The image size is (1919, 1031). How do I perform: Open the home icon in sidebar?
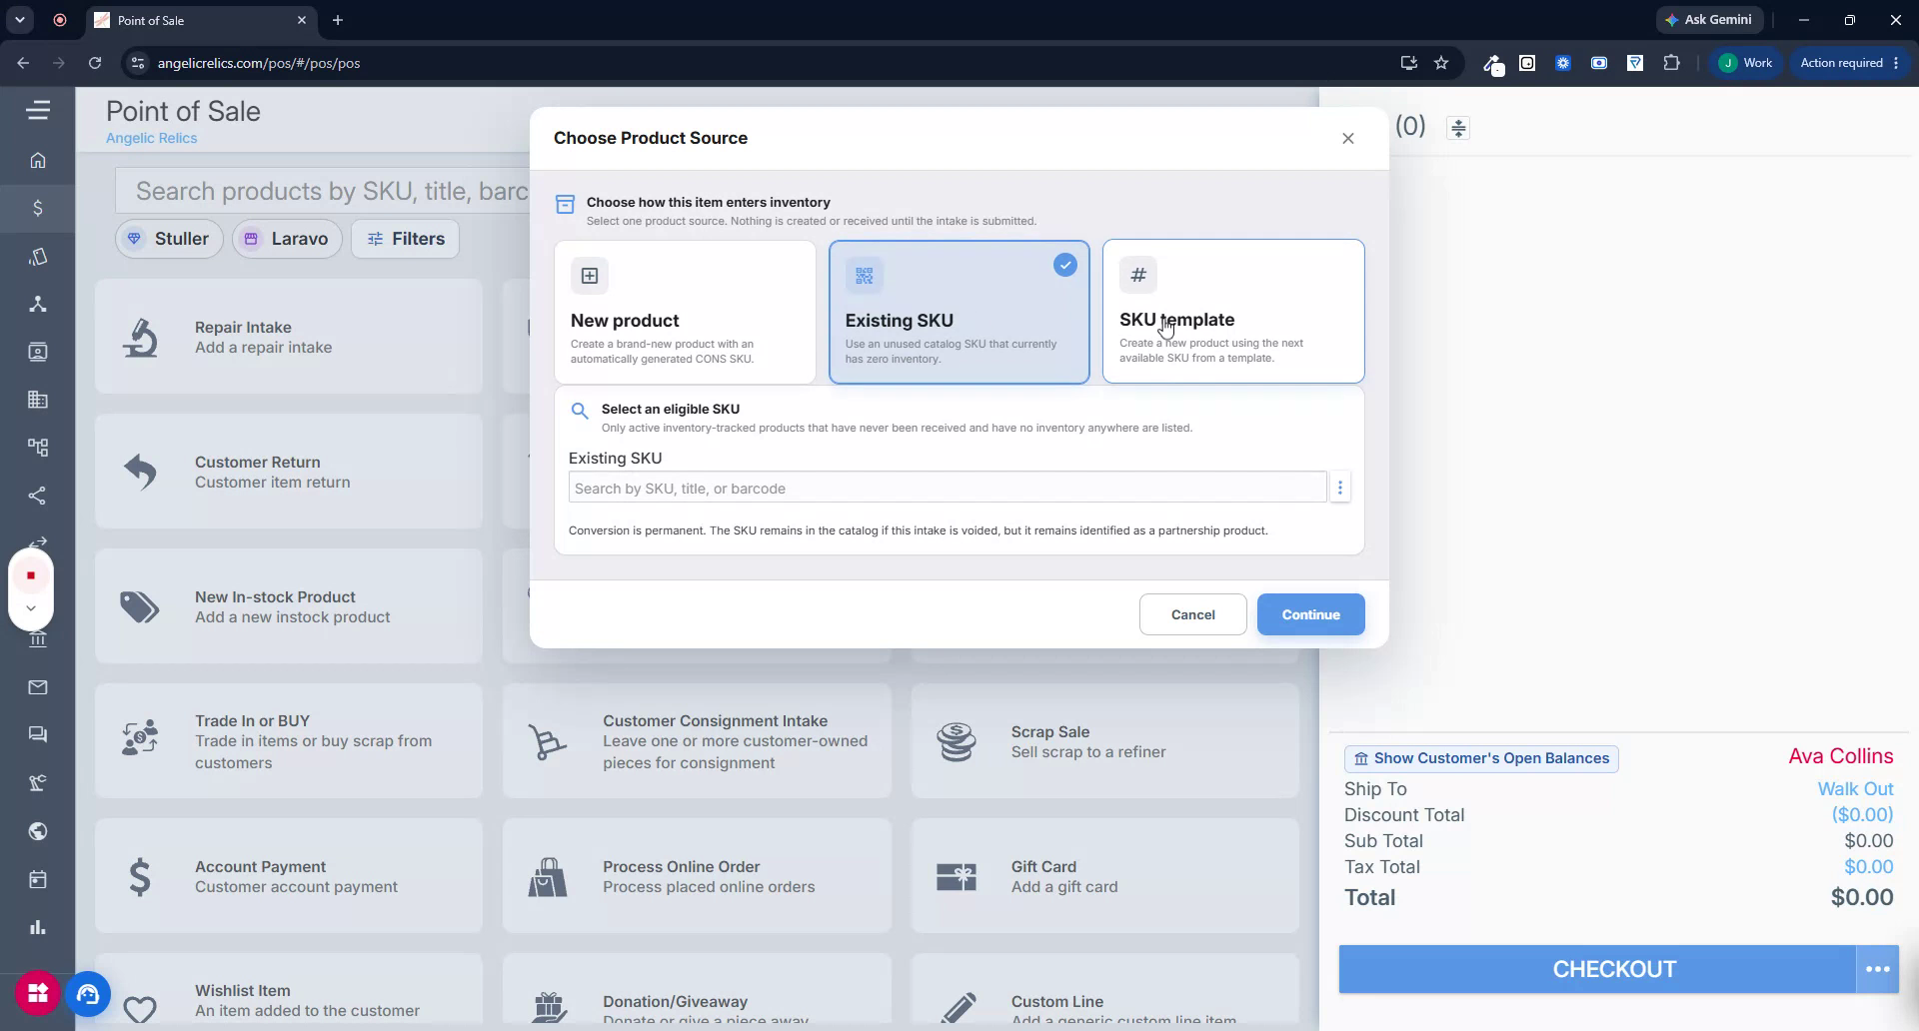pyautogui.click(x=38, y=160)
